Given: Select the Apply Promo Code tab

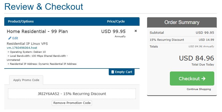Looking at the screenshot, I should point(26,80).
